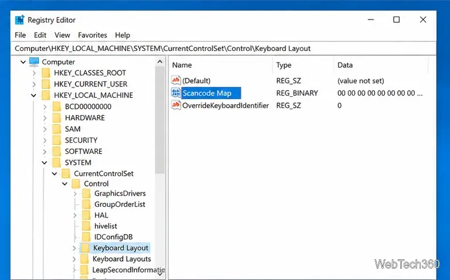Click the Keyboard Layouts folder icon
The width and height of the screenshot is (450, 280).
click(x=84, y=259)
